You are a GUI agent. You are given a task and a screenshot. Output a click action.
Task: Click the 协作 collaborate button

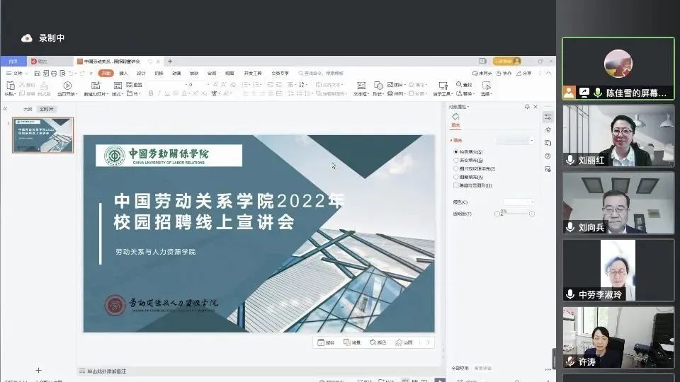point(504,73)
